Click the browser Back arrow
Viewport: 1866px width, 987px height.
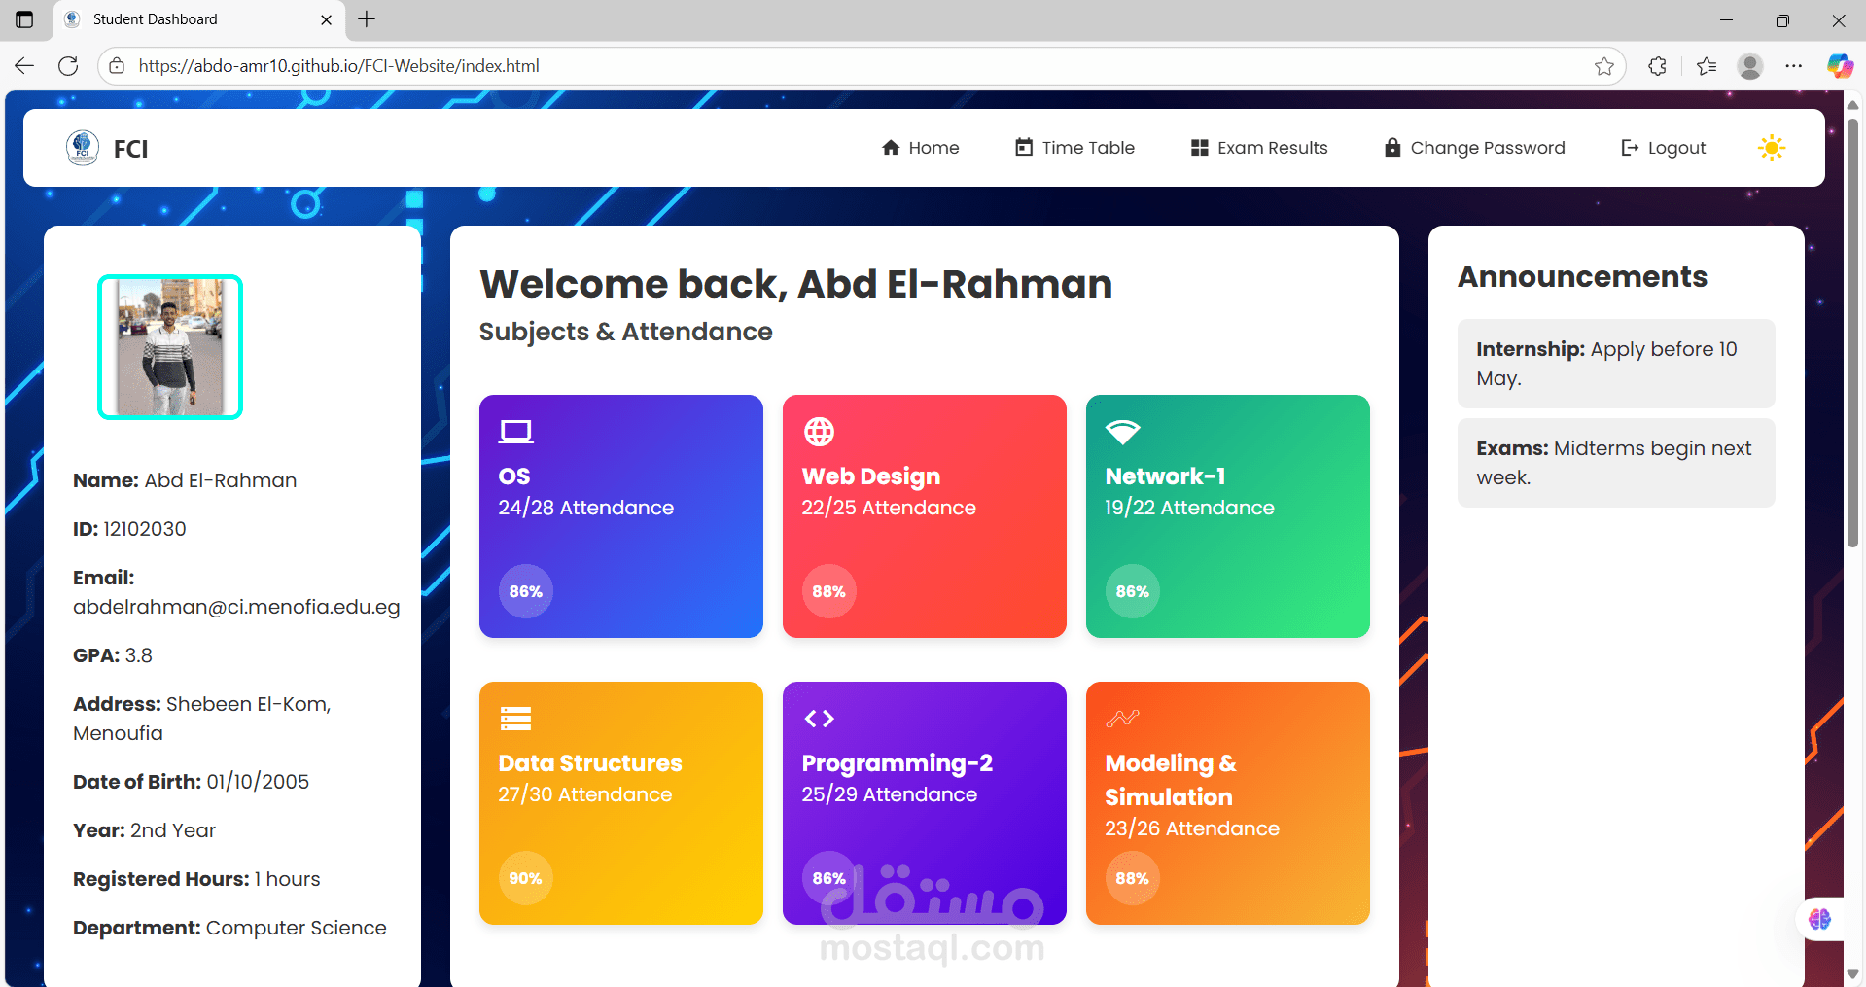[24, 66]
